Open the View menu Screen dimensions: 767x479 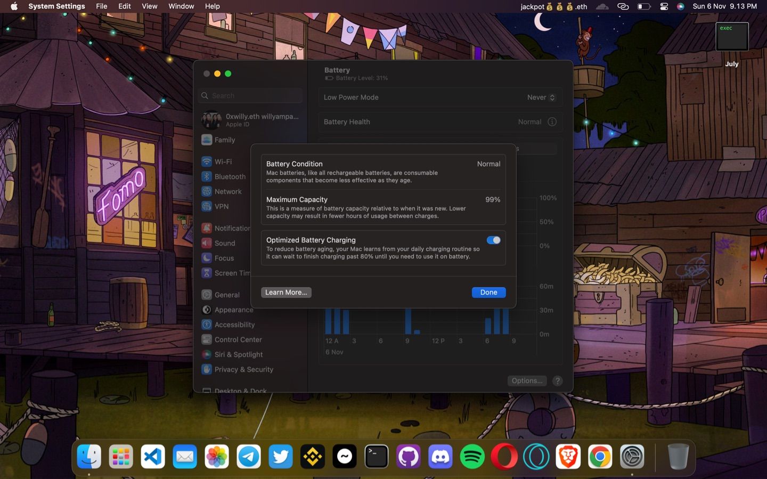(x=149, y=6)
